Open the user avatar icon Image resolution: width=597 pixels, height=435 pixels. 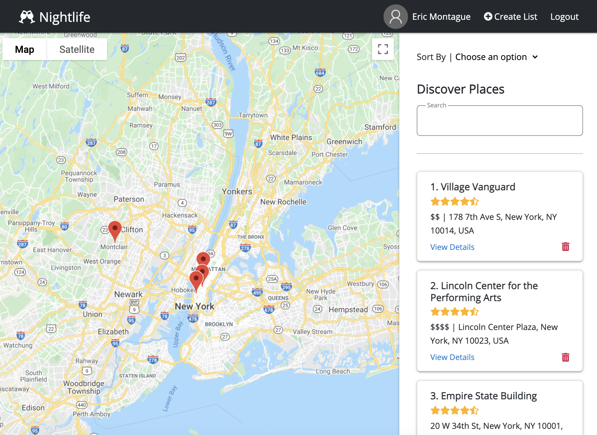pyautogui.click(x=395, y=17)
